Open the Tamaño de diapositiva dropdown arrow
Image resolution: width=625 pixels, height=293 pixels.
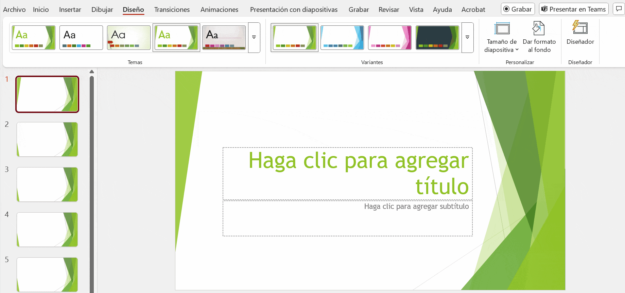pyautogui.click(x=517, y=50)
